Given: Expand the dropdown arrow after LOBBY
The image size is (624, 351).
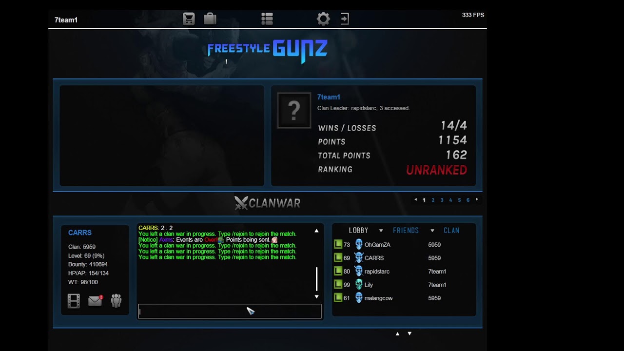Looking at the screenshot, I should [381, 231].
